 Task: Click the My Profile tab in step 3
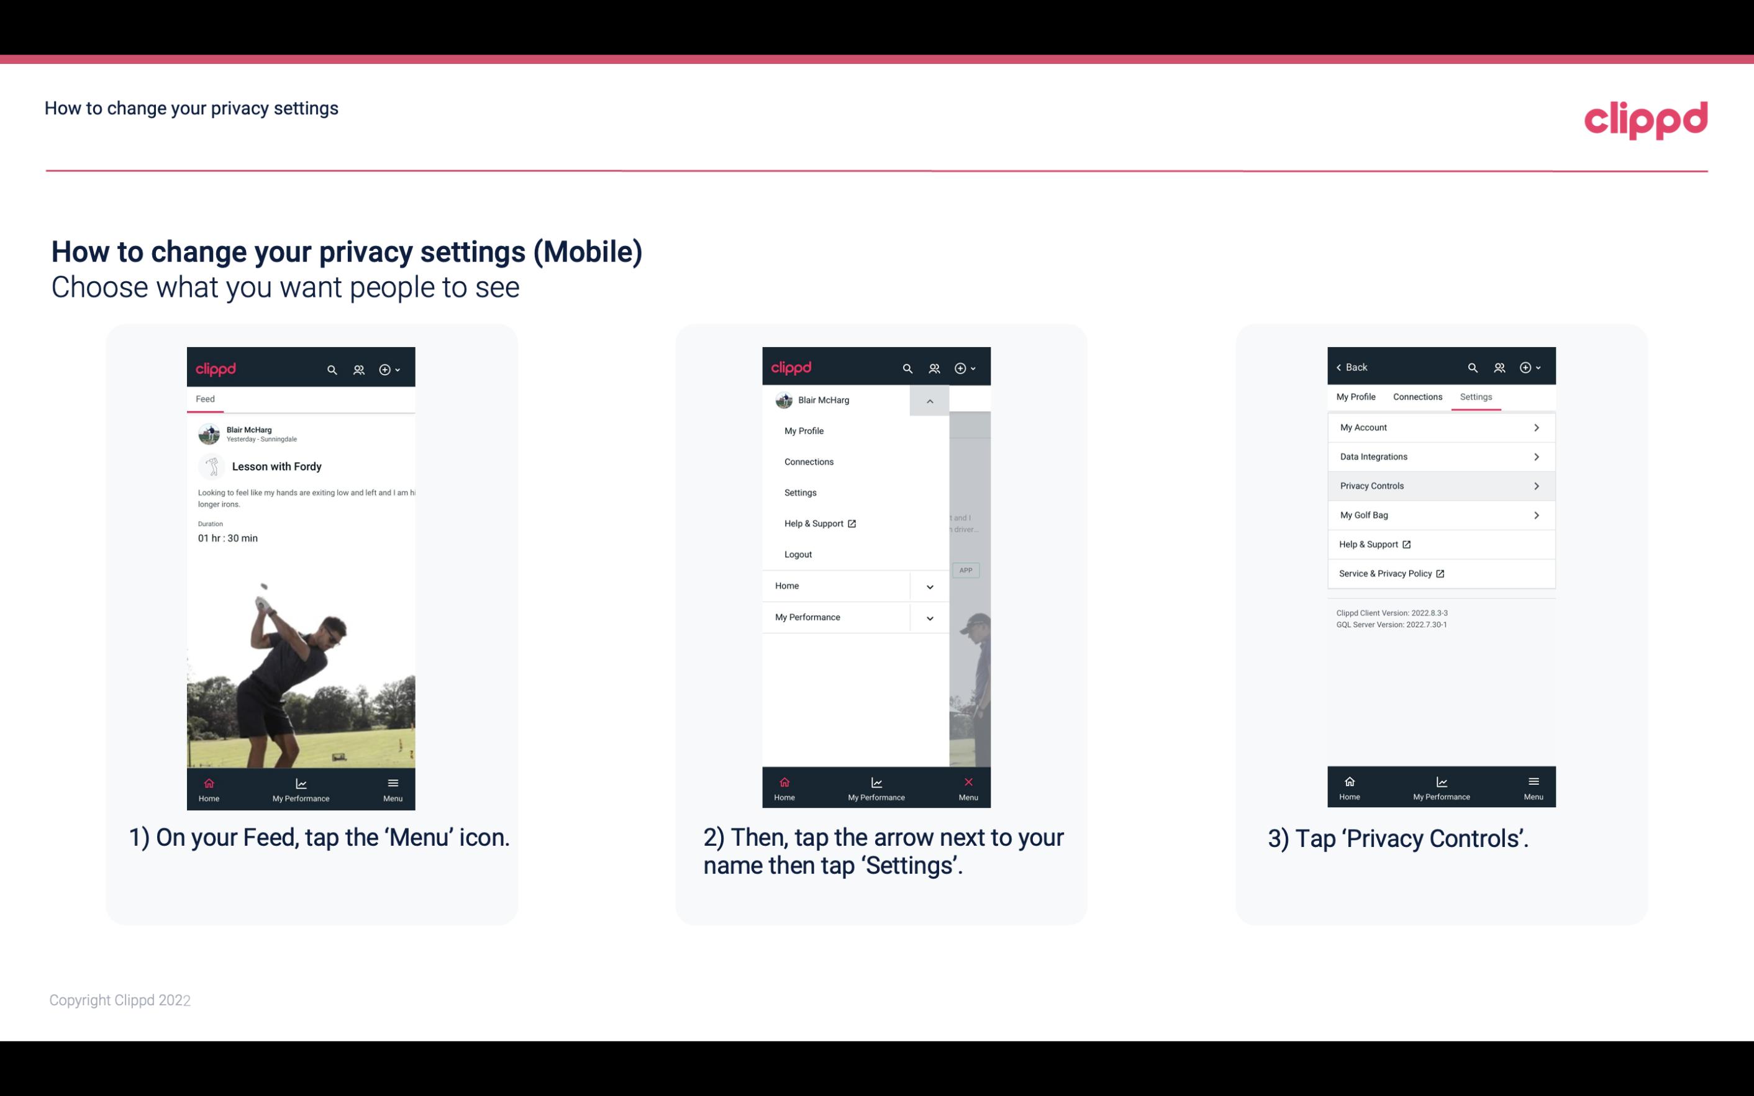pos(1356,396)
